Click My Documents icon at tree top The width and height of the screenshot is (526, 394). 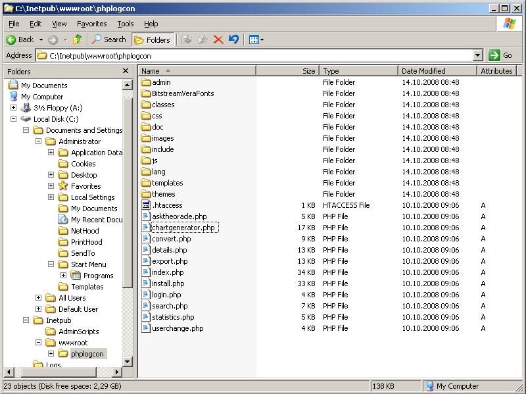click(13, 86)
